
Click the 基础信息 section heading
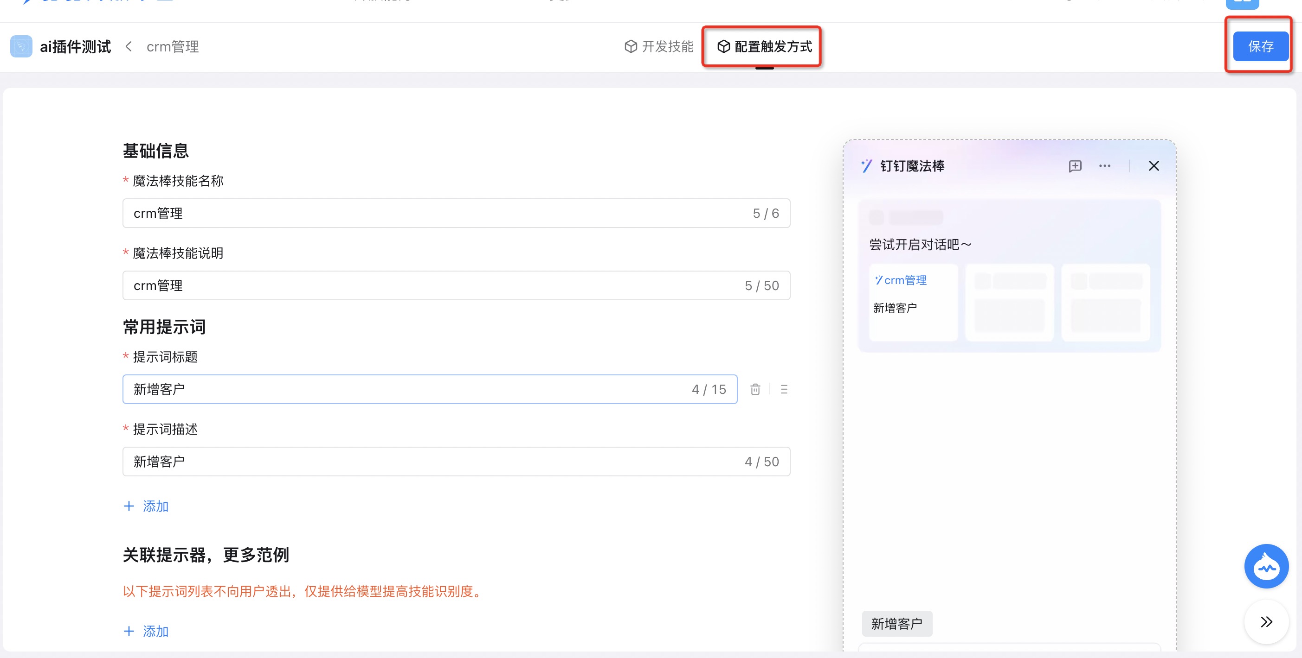point(156,151)
